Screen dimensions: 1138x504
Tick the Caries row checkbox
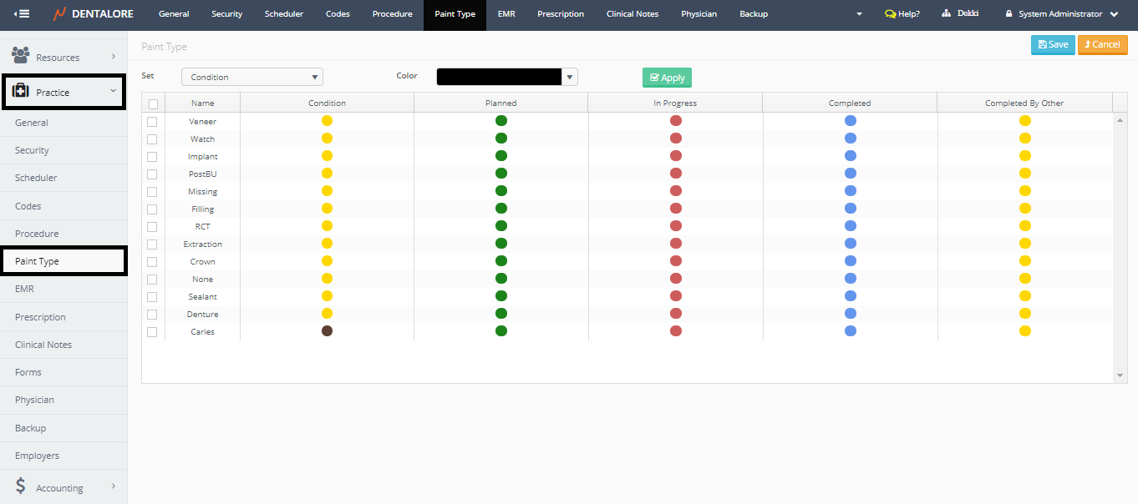click(x=152, y=332)
